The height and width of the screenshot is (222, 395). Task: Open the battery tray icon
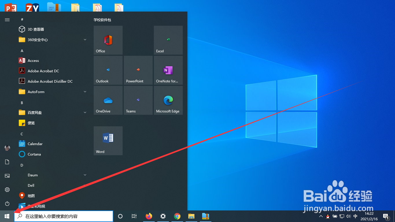point(335,216)
